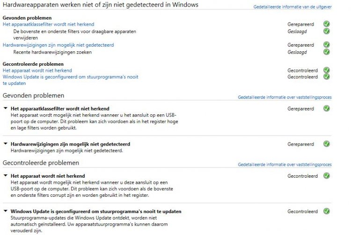Collapse the bold Windows Update stuurprogramma's section
351x235 pixels.
tap(6, 211)
